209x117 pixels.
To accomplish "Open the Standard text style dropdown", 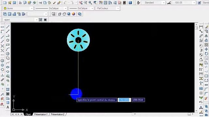I will pos(153,3).
